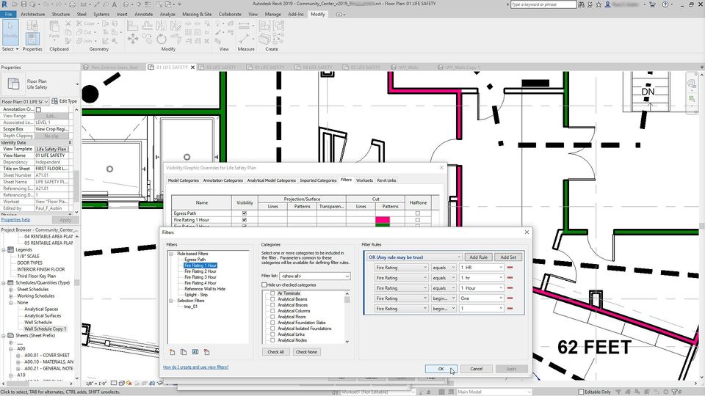Toggle Halftone checkbox for Egress Path row
The width and height of the screenshot is (705, 396).
point(418,213)
